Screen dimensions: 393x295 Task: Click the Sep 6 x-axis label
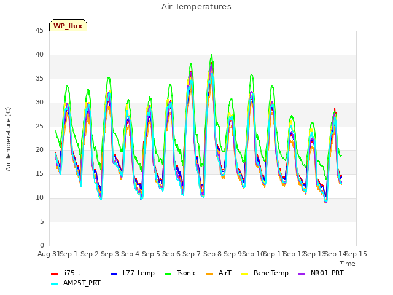click(x=171, y=254)
